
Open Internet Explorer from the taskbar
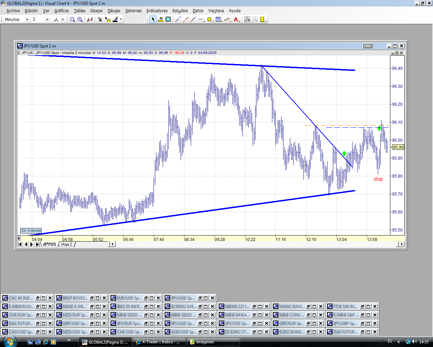(46, 342)
